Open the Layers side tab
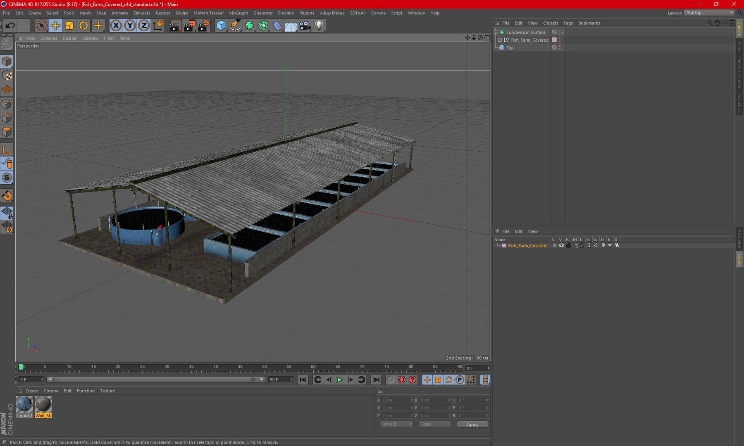Image resolution: width=744 pixels, height=446 pixels. pos(739,260)
